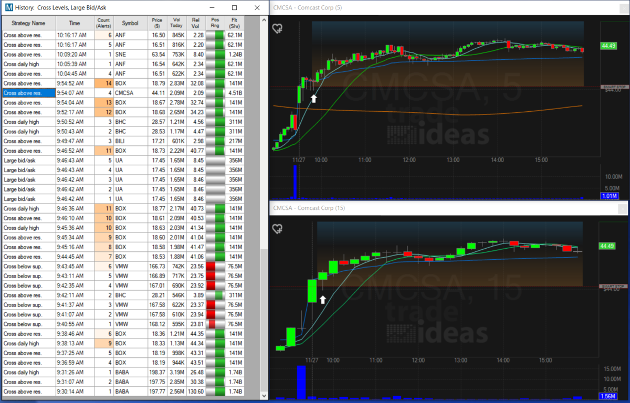Viewport: 630px width, 403px height.
Task: Click green position range bar of SNE row
Action: point(215,54)
